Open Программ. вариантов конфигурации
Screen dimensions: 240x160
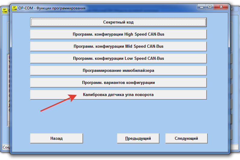coord(118,83)
